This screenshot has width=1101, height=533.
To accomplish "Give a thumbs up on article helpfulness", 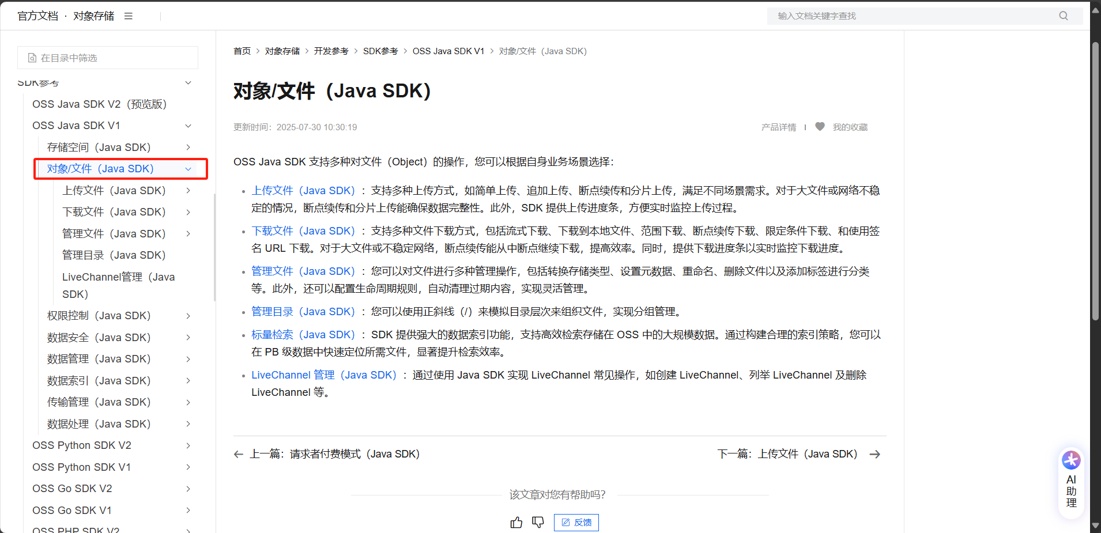I will point(516,522).
